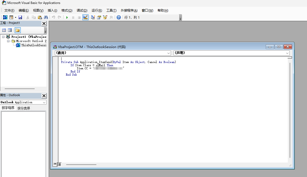Click the Toolbox wrench-and-hammer icon
This screenshot has height=177, width=307.
click(x=111, y=17)
